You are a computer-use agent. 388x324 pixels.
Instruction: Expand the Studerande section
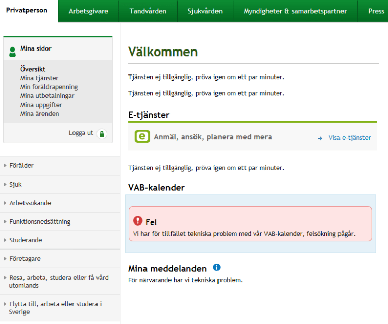(26, 240)
